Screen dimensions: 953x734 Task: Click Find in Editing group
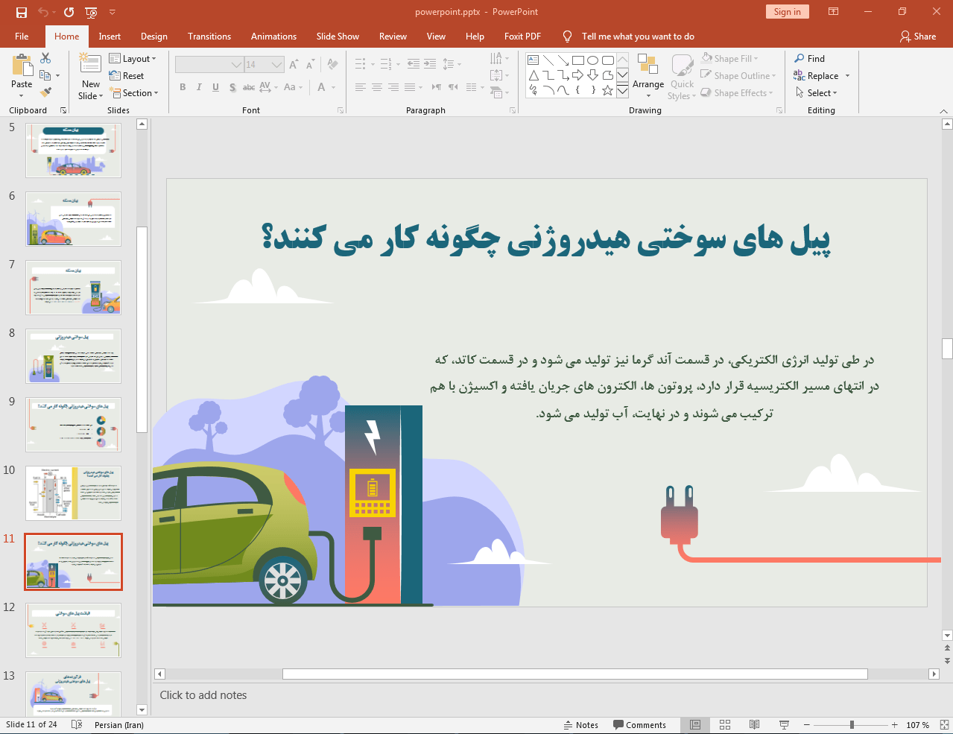[810, 58]
